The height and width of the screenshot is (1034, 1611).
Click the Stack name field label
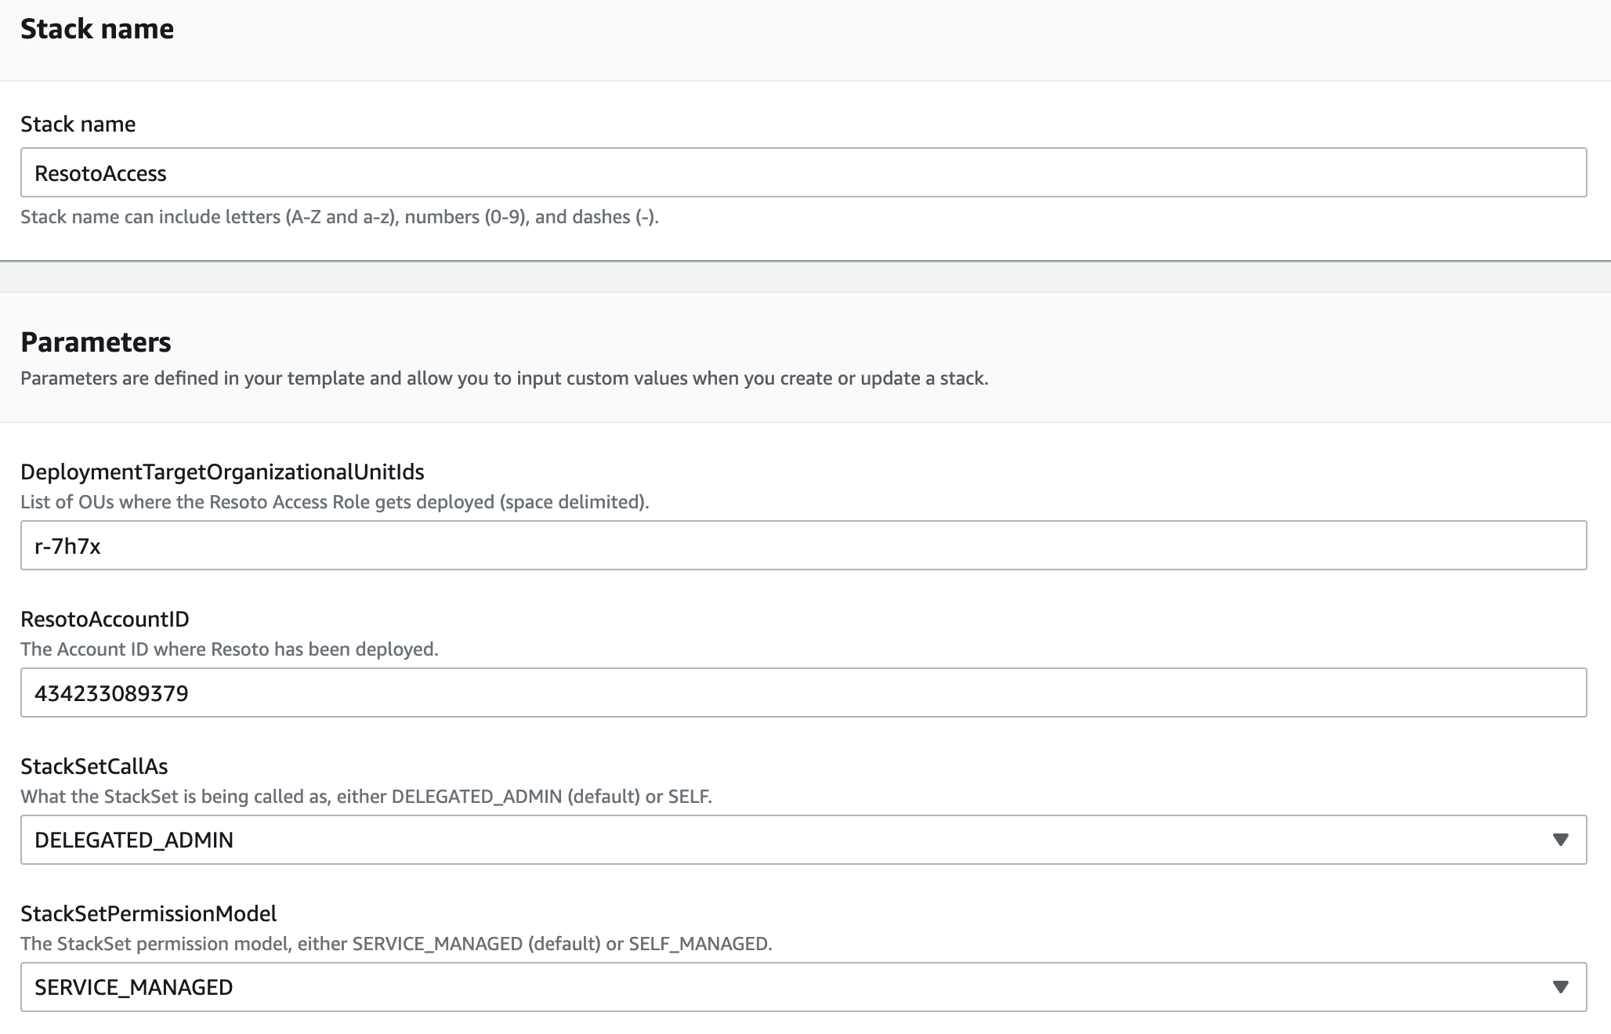[78, 124]
